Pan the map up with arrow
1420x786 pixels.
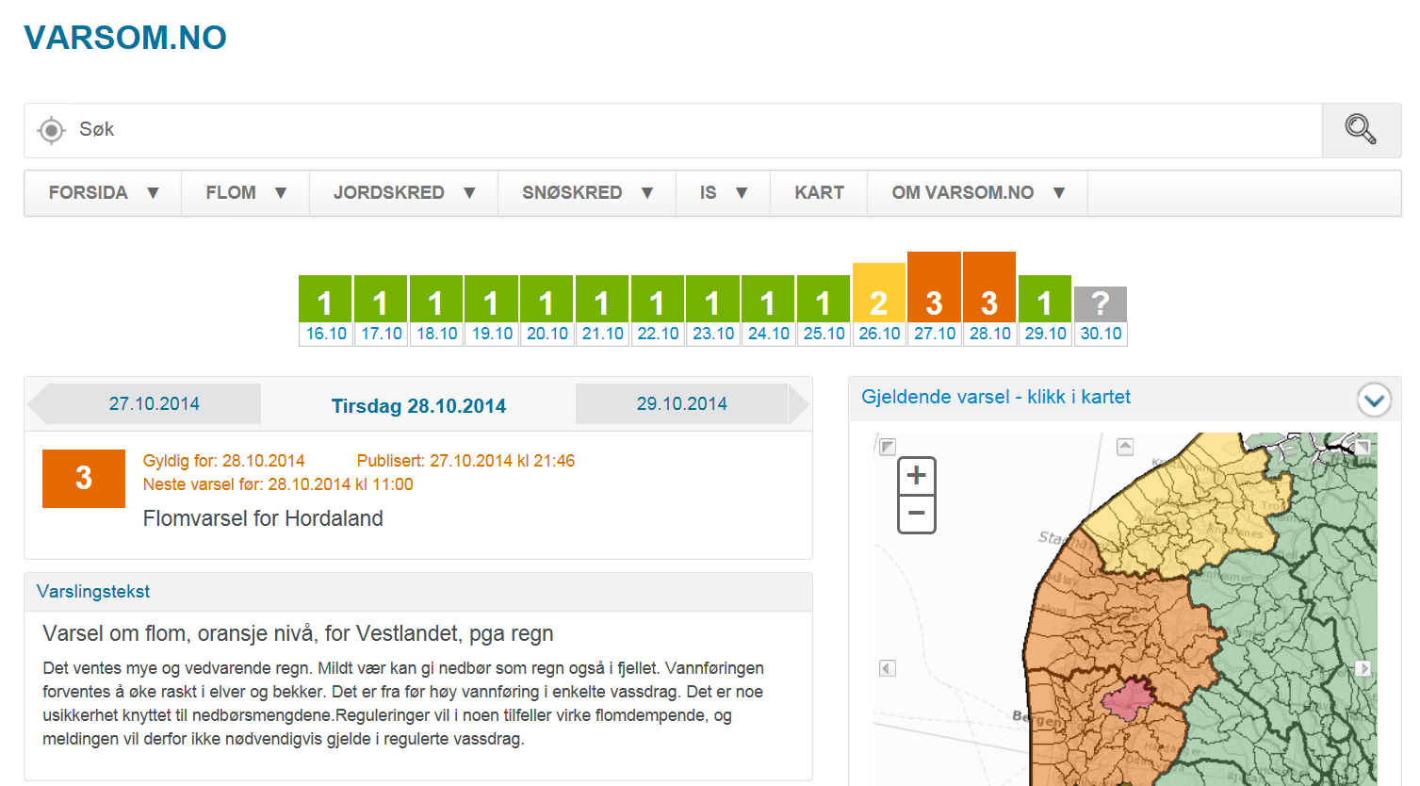1125,447
